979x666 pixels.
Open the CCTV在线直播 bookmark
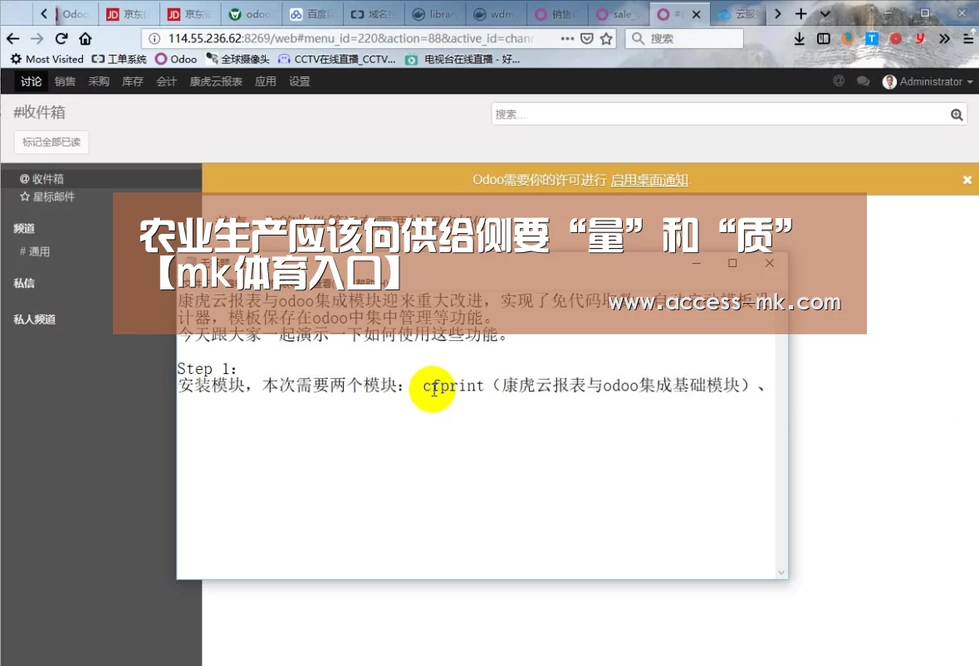tap(337, 59)
